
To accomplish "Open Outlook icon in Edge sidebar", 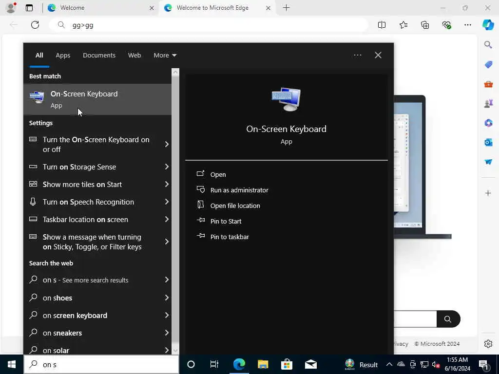I will (x=488, y=142).
